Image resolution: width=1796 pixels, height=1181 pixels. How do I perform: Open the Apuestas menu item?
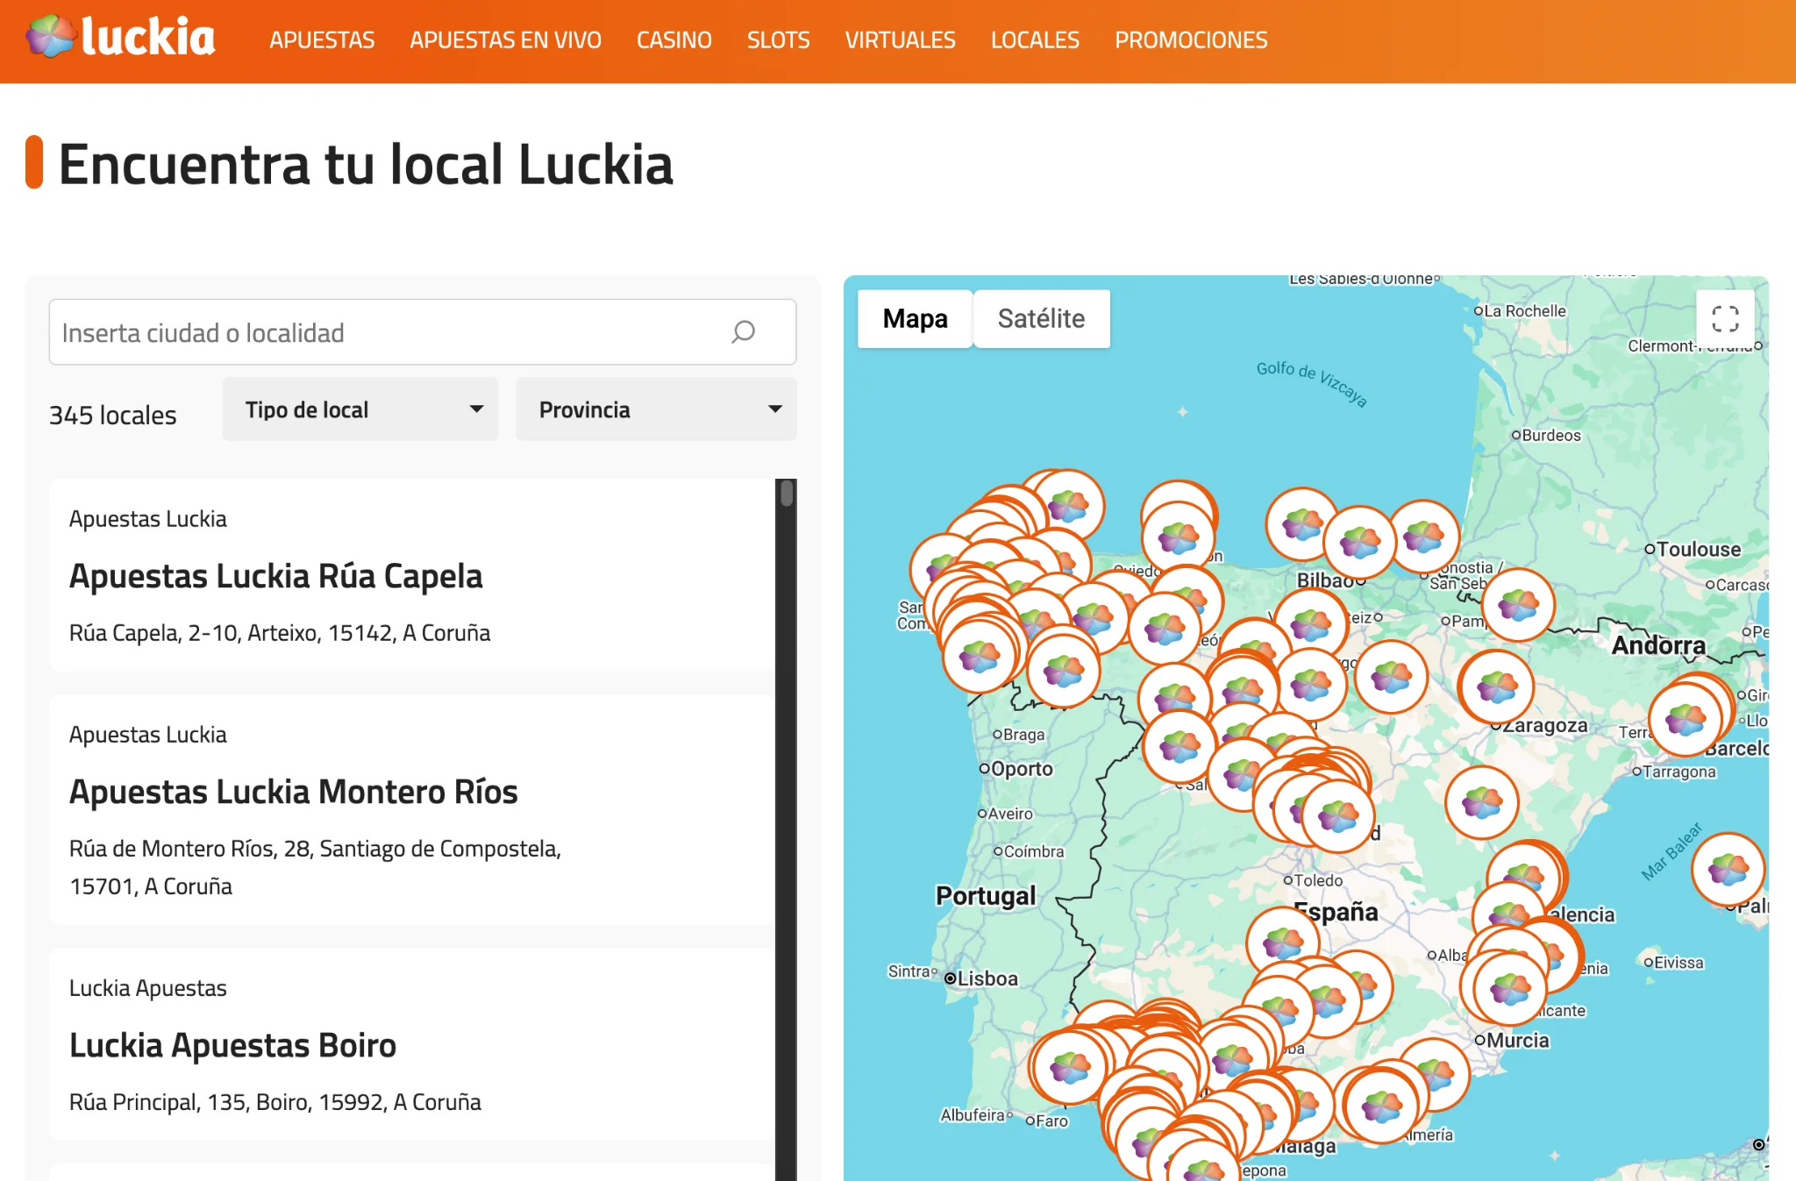(x=322, y=40)
